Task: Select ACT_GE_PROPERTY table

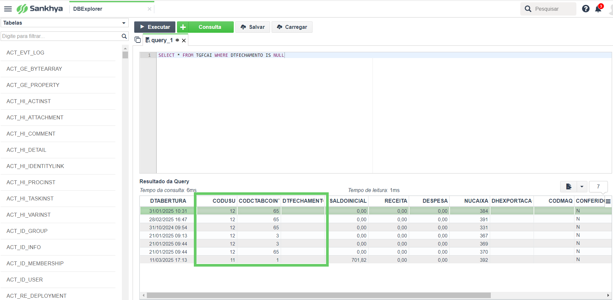Action: (33, 85)
